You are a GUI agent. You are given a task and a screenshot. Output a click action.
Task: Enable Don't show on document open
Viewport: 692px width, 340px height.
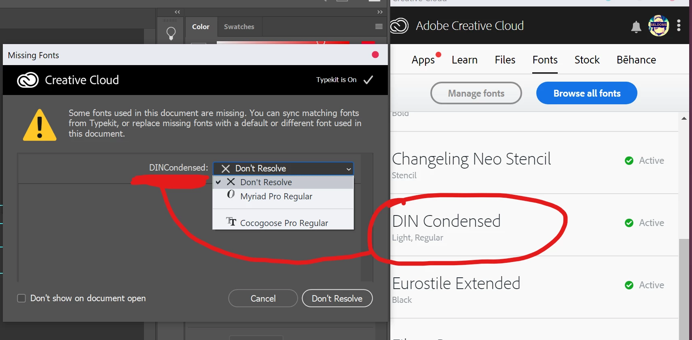[21, 298]
